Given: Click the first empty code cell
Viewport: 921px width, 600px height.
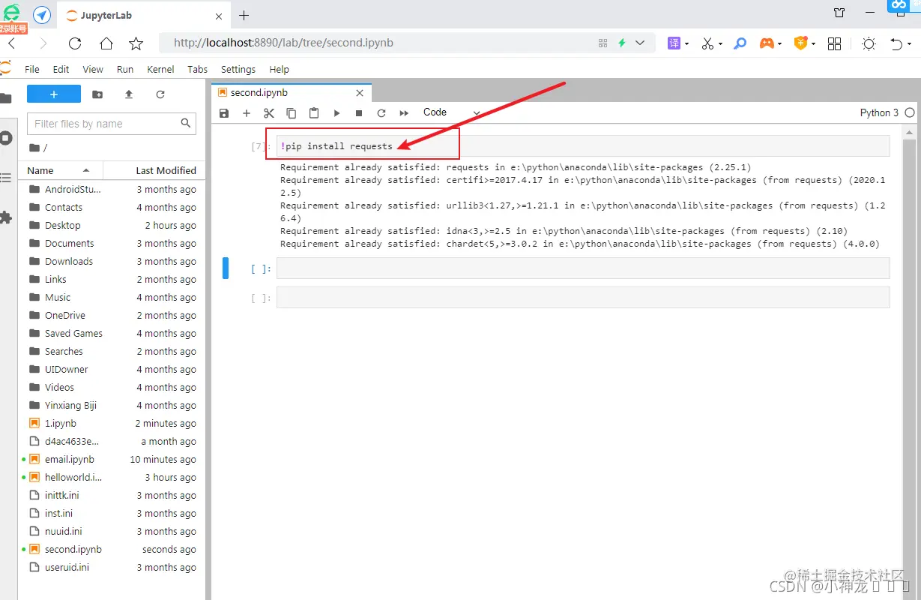Looking at the screenshot, I should [583, 268].
